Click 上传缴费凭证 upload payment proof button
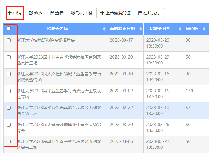This screenshot has height=155, width=209. click(115, 13)
